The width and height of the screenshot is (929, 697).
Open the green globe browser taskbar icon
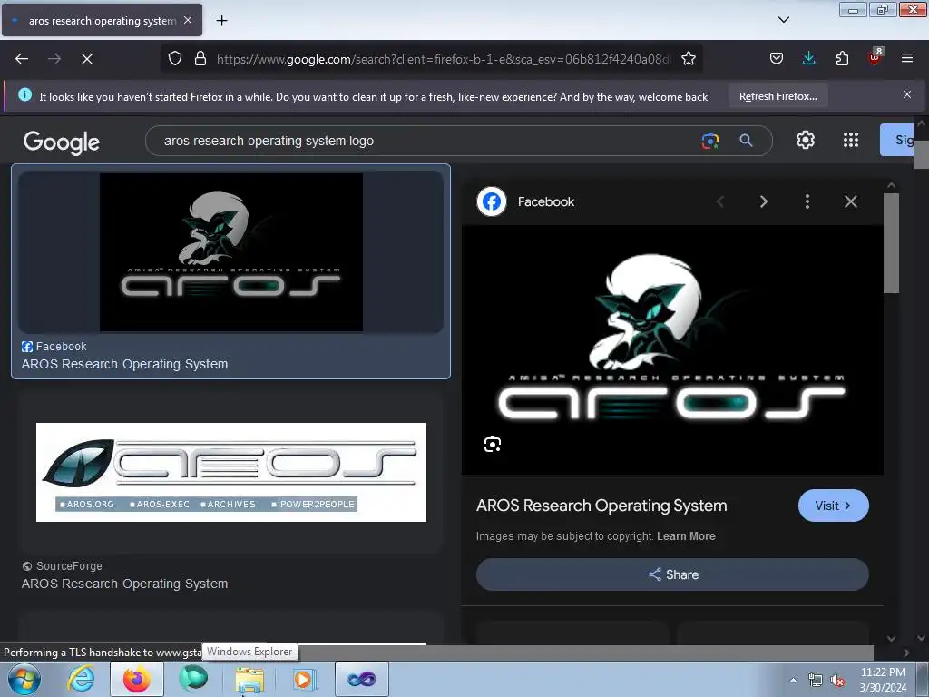[193, 679]
